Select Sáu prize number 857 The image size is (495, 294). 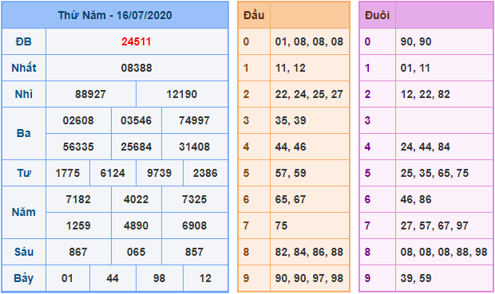coord(194,252)
